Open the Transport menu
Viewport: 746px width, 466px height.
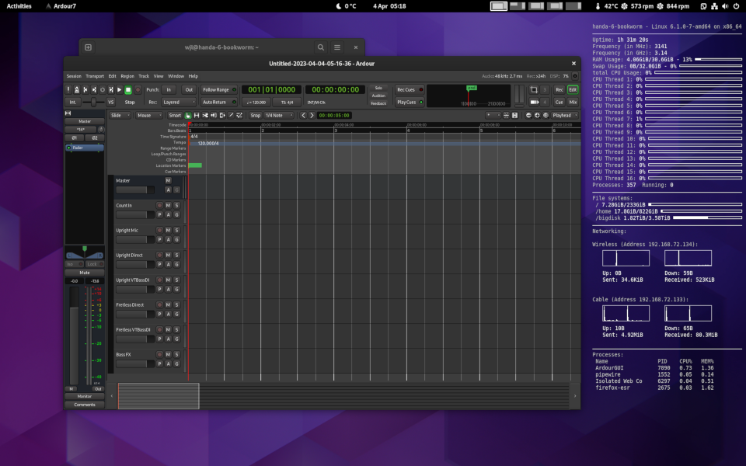click(x=95, y=76)
